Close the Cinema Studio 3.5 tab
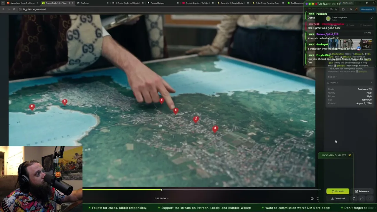The height and width of the screenshot is (212, 377). click(x=73, y=3)
